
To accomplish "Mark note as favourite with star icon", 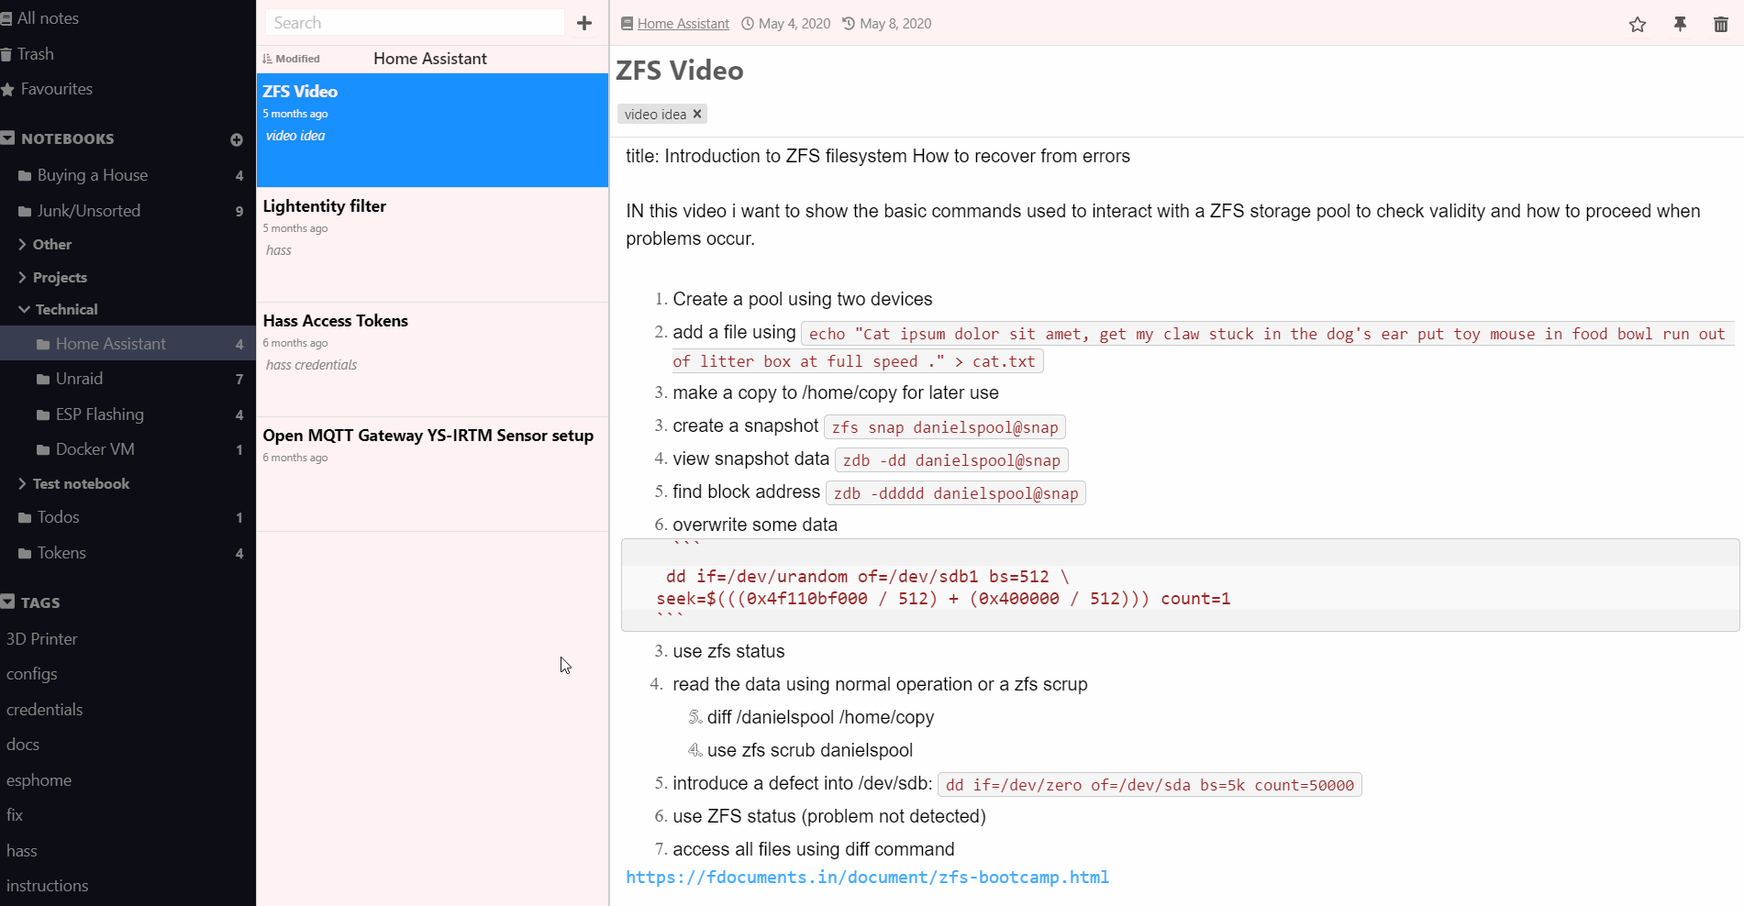I will 1637,25.
